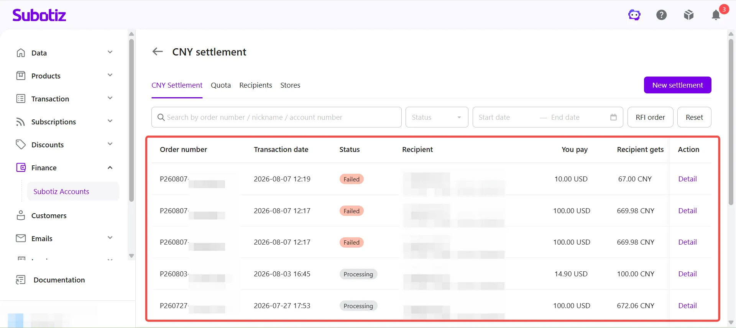
Task: Expand the Subscriptions menu chevron
Action: [110, 121]
